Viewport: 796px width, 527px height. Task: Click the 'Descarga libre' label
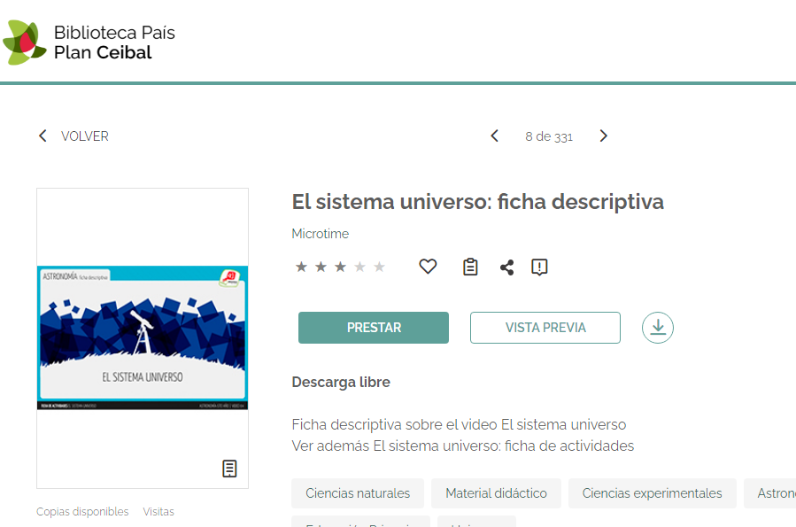tap(341, 382)
